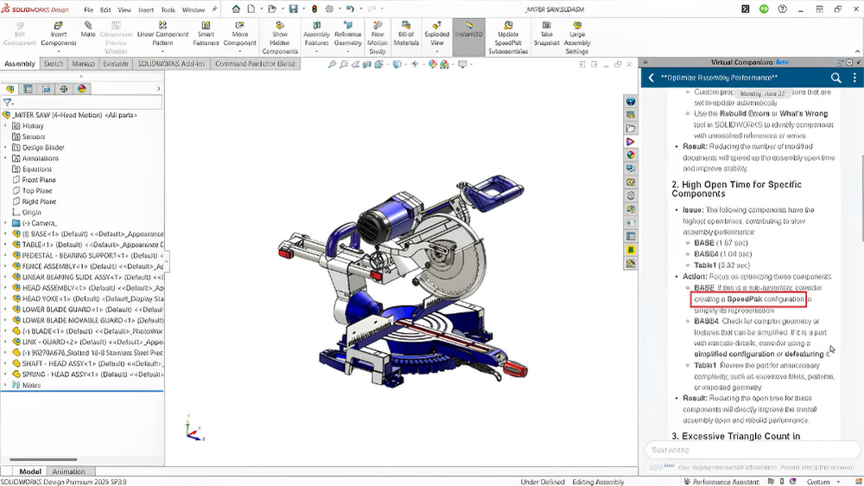
Task: Click Update SpeedPak Subassemblies
Action: [508, 37]
